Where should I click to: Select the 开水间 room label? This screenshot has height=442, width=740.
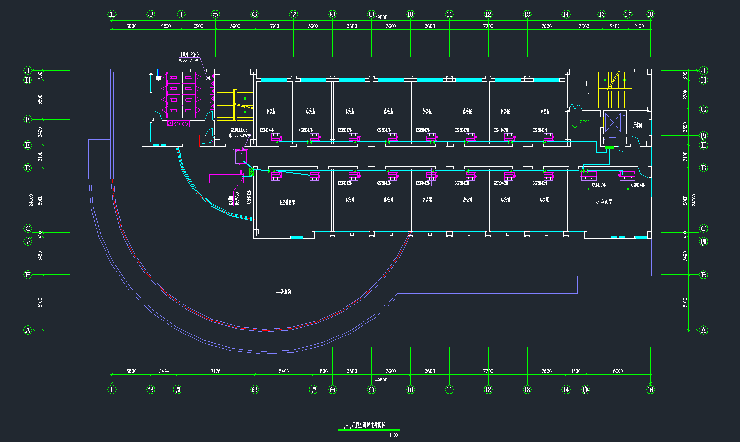[637, 126]
